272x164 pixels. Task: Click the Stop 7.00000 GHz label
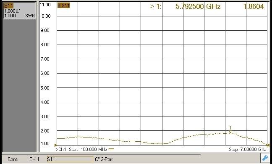(x=248, y=149)
